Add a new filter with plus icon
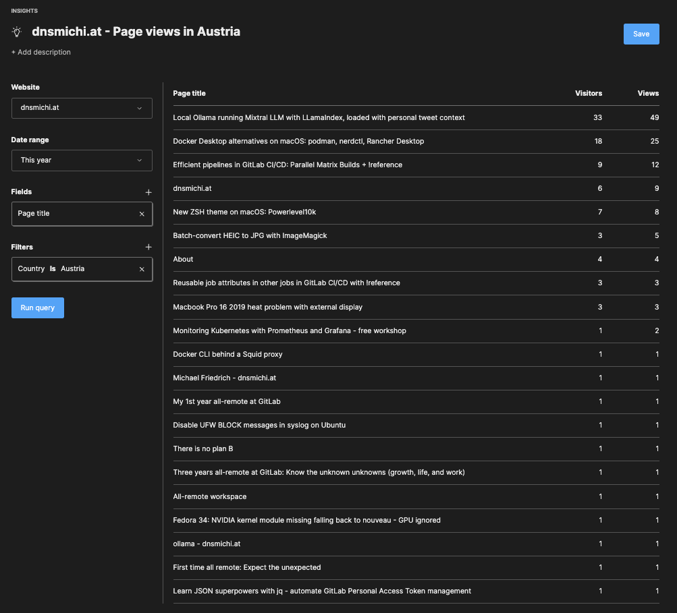The height and width of the screenshot is (613, 677). tap(148, 247)
